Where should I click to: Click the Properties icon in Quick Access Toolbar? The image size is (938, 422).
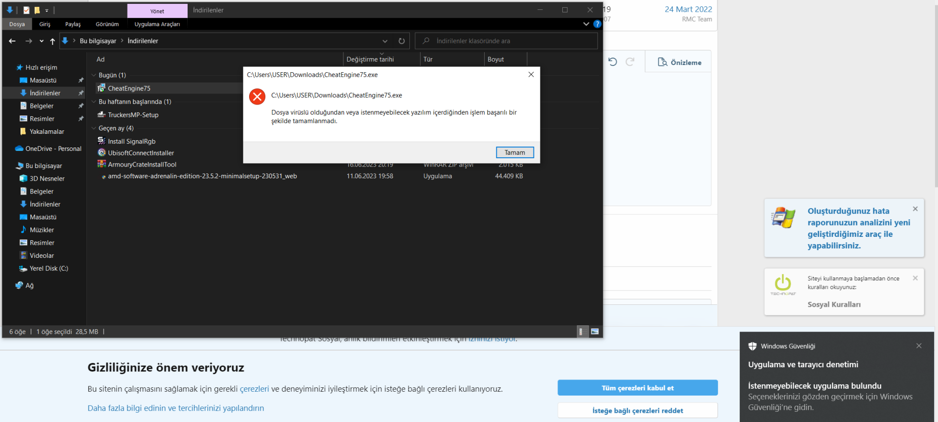coord(26,10)
